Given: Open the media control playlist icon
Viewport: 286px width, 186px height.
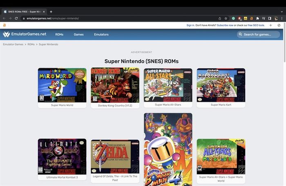Looking at the screenshot, I should coord(264,18).
